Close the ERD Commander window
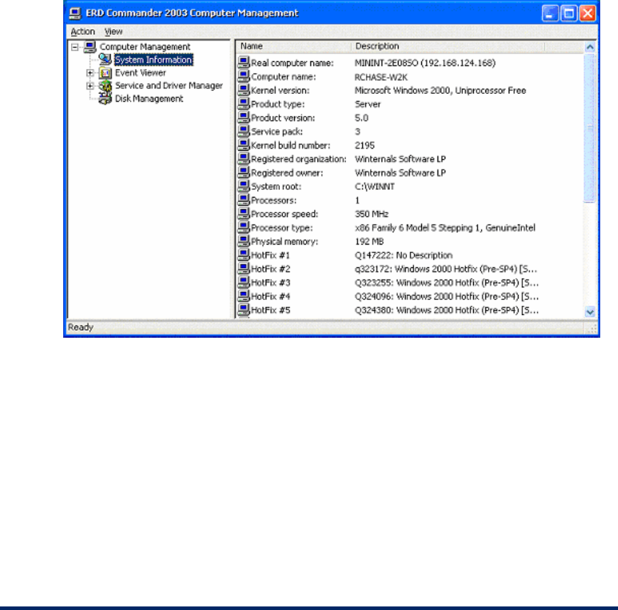Screen dimensions: 618x610 (587, 14)
